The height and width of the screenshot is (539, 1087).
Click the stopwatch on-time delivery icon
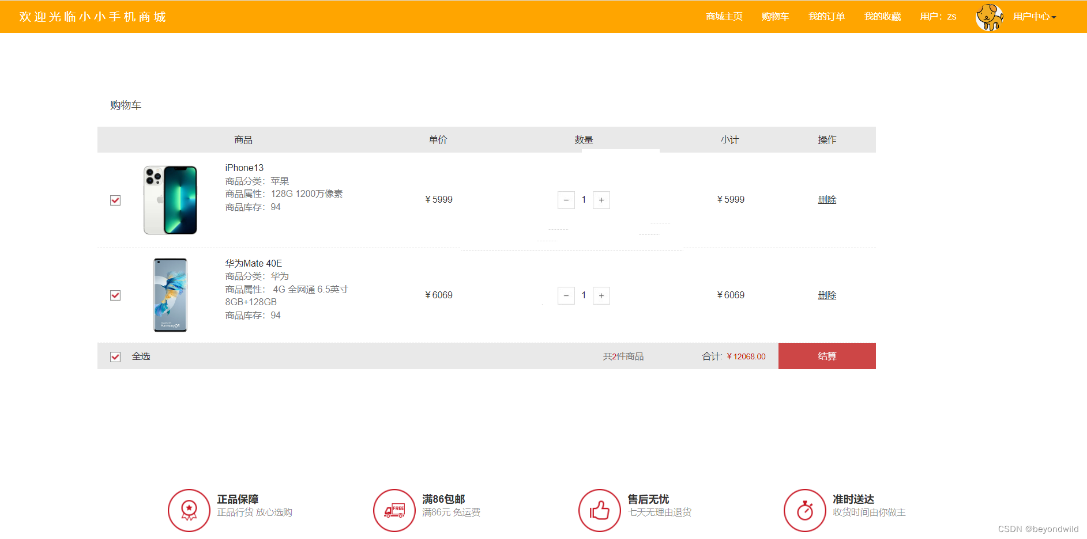(x=805, y=510)
